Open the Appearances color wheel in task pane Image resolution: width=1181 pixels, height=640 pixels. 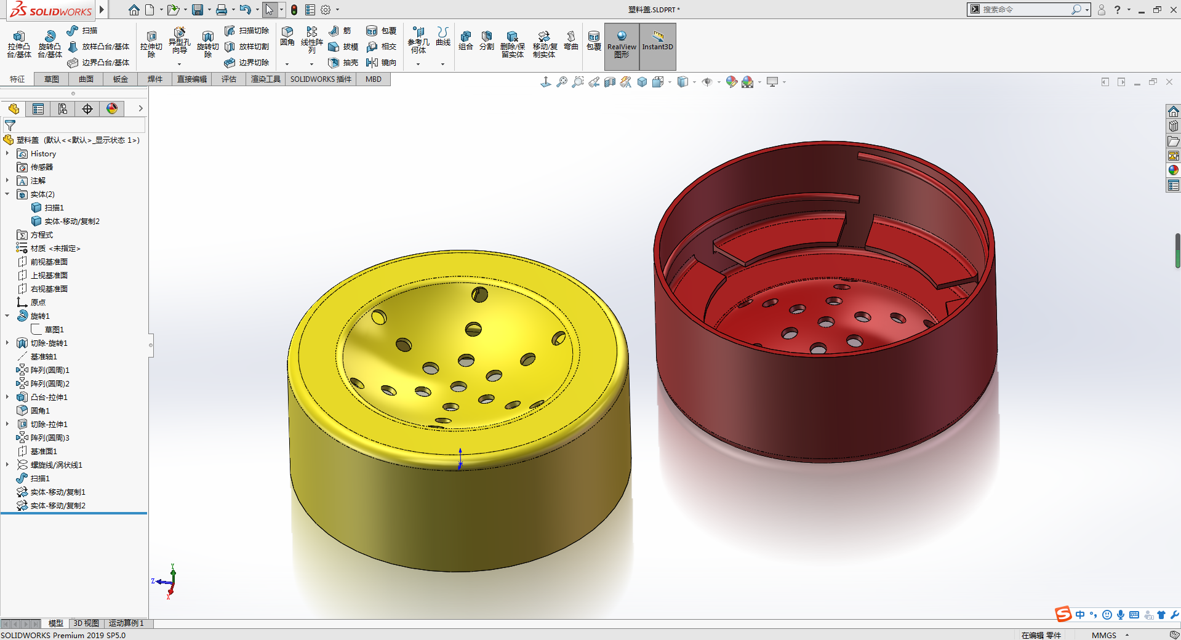1173,170
